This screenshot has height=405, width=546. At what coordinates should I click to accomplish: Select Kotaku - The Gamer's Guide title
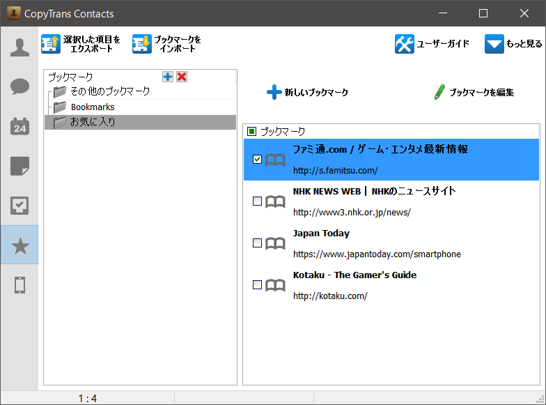(x=354, y=275)
